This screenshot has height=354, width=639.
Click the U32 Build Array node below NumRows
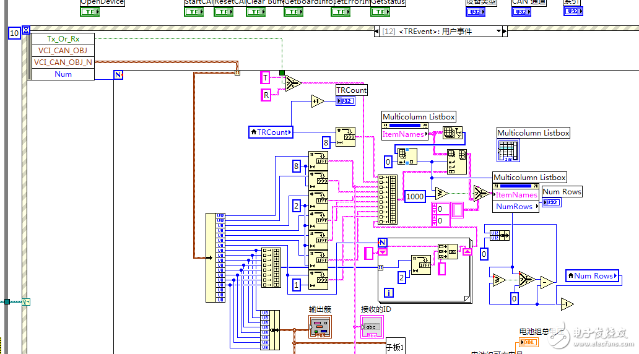point(499,235)
